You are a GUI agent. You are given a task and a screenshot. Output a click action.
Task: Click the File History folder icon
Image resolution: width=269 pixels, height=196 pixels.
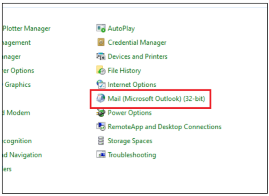click(x=101, y=71)
